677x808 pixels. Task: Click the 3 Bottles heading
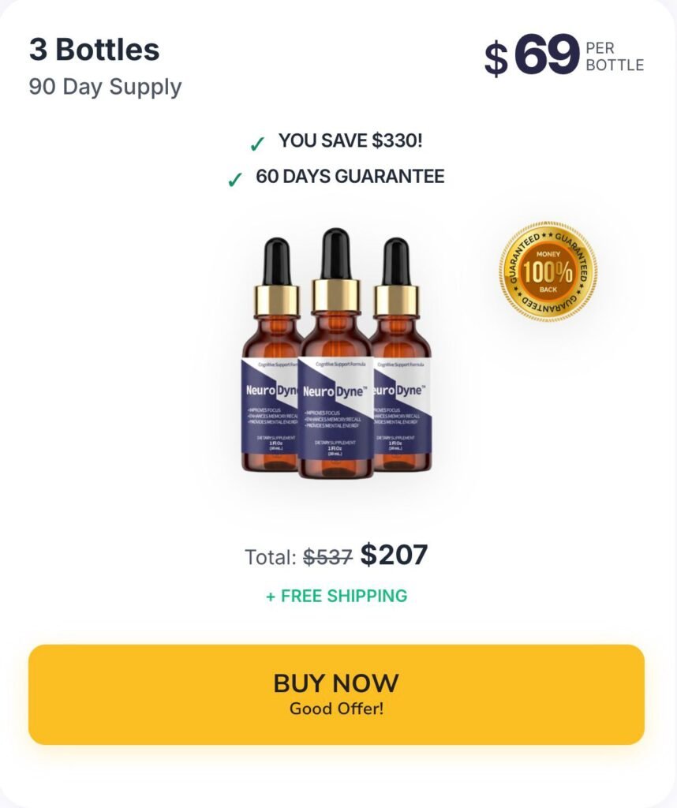click(94, 50)
